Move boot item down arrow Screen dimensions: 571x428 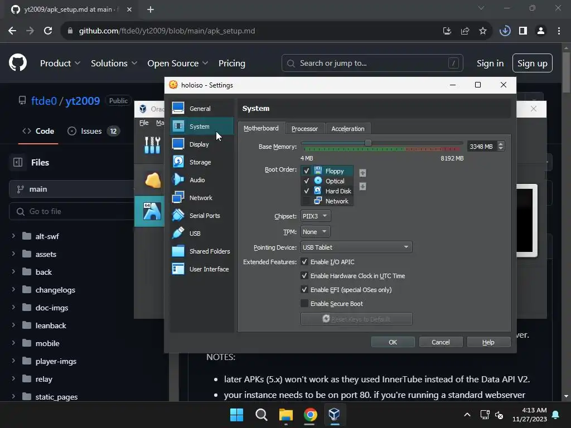[362, 187]
